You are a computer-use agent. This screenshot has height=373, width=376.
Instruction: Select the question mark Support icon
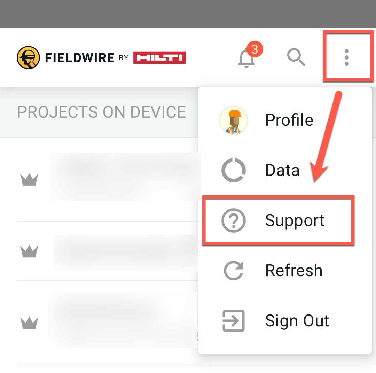coord(234,220)
